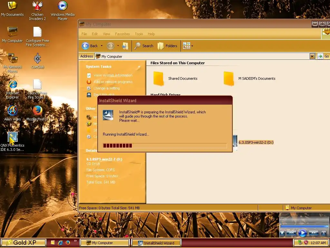This screenshot has width=330, height=248.
Task: Select the My Computer desktop icon
Action: click(x=13, y=35)
